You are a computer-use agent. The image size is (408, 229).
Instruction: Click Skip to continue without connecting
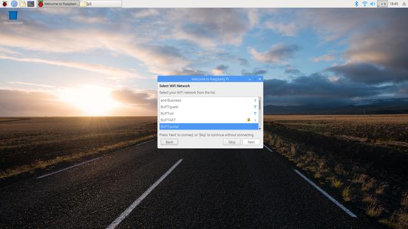point(231,142)
